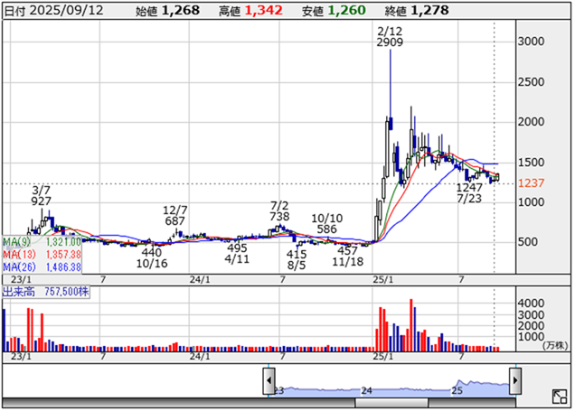Image resolution: width=575 pixels, height=411 pixels.
Task: Click the 10/16 low label at 440
Action: coord(151,258)
